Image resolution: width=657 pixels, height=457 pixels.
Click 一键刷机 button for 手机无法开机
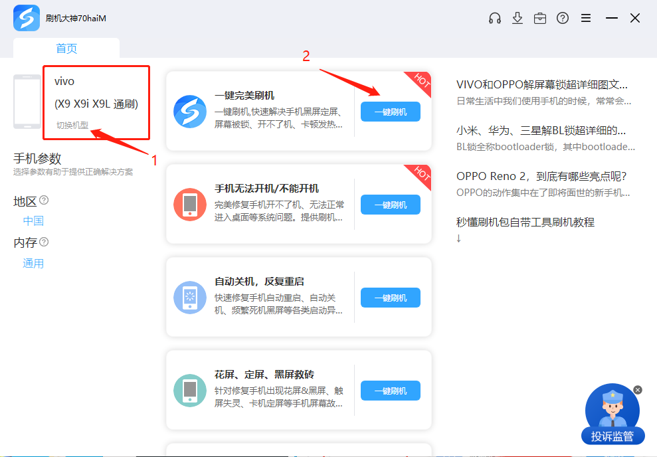coord(391,205)
